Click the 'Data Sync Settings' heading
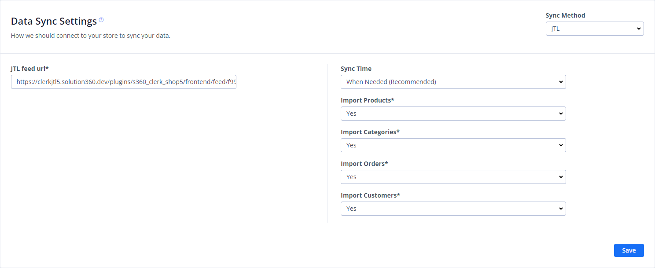Viewport: 655px width, 268px height. [x=54, y=21]
